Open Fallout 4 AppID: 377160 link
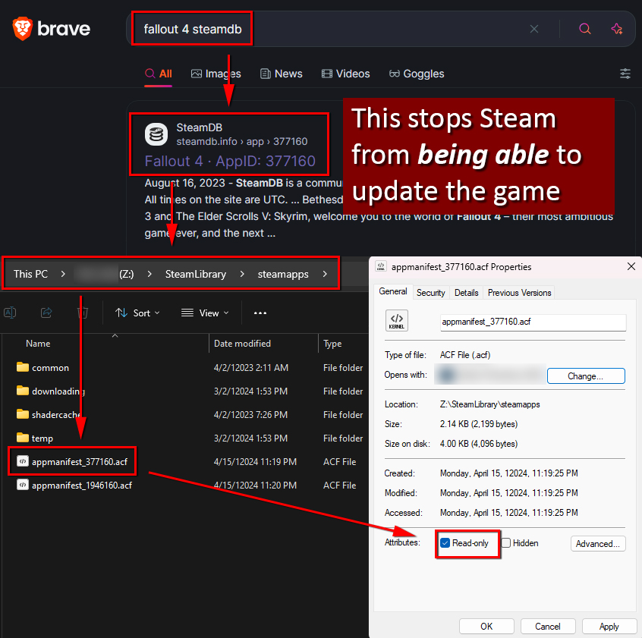The height and width of the screenshot is (638, 642). 230,162
